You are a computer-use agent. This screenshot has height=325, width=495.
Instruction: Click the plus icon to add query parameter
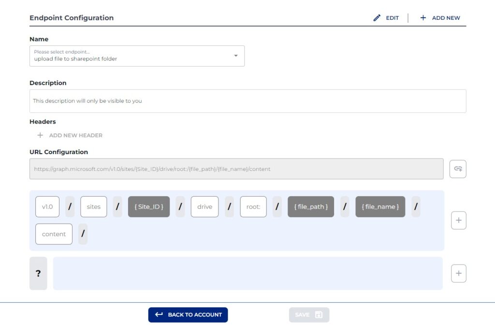pos(458,273)
